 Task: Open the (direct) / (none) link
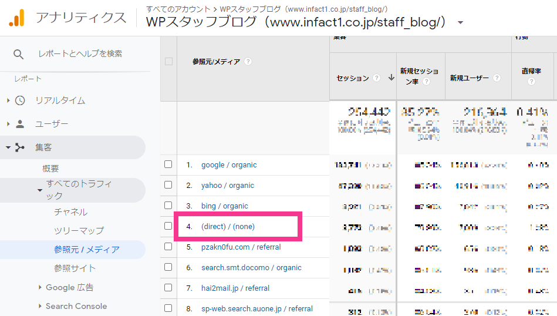[228, 226]
